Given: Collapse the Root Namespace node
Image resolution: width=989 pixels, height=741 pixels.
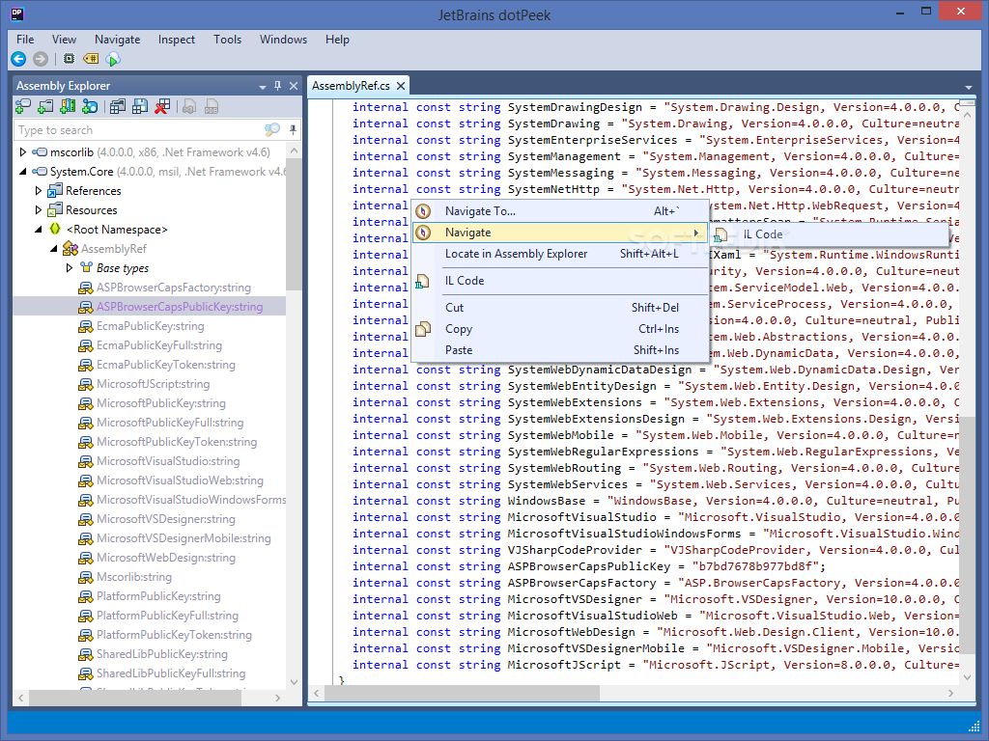Looking at the screenshot, I should tap(39, 230).
